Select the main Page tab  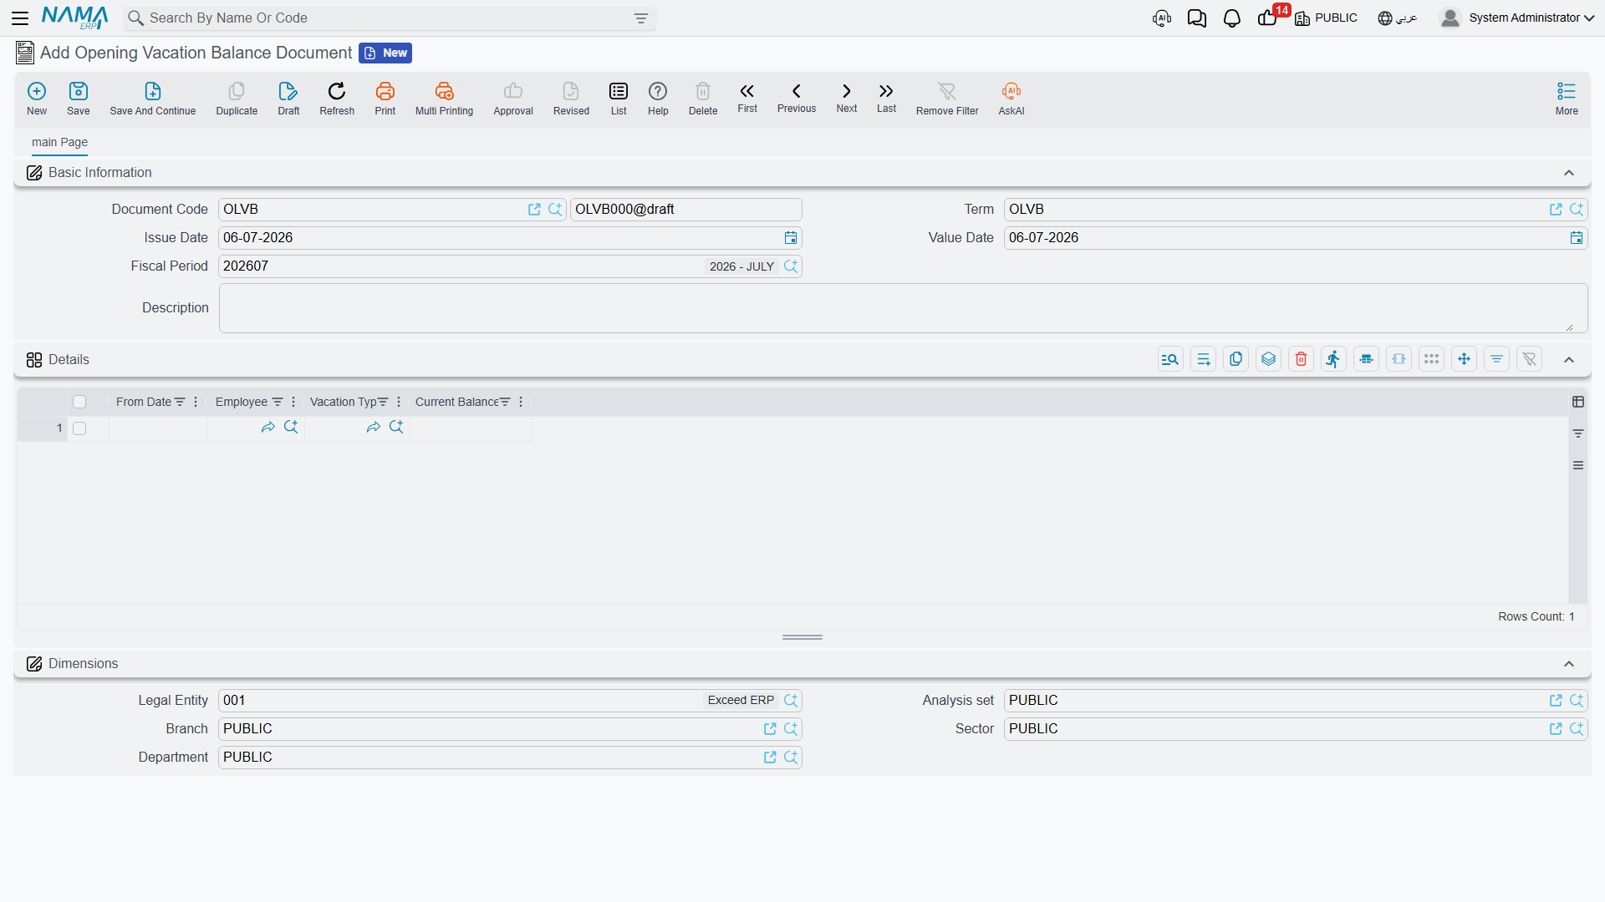coord(59,142)
